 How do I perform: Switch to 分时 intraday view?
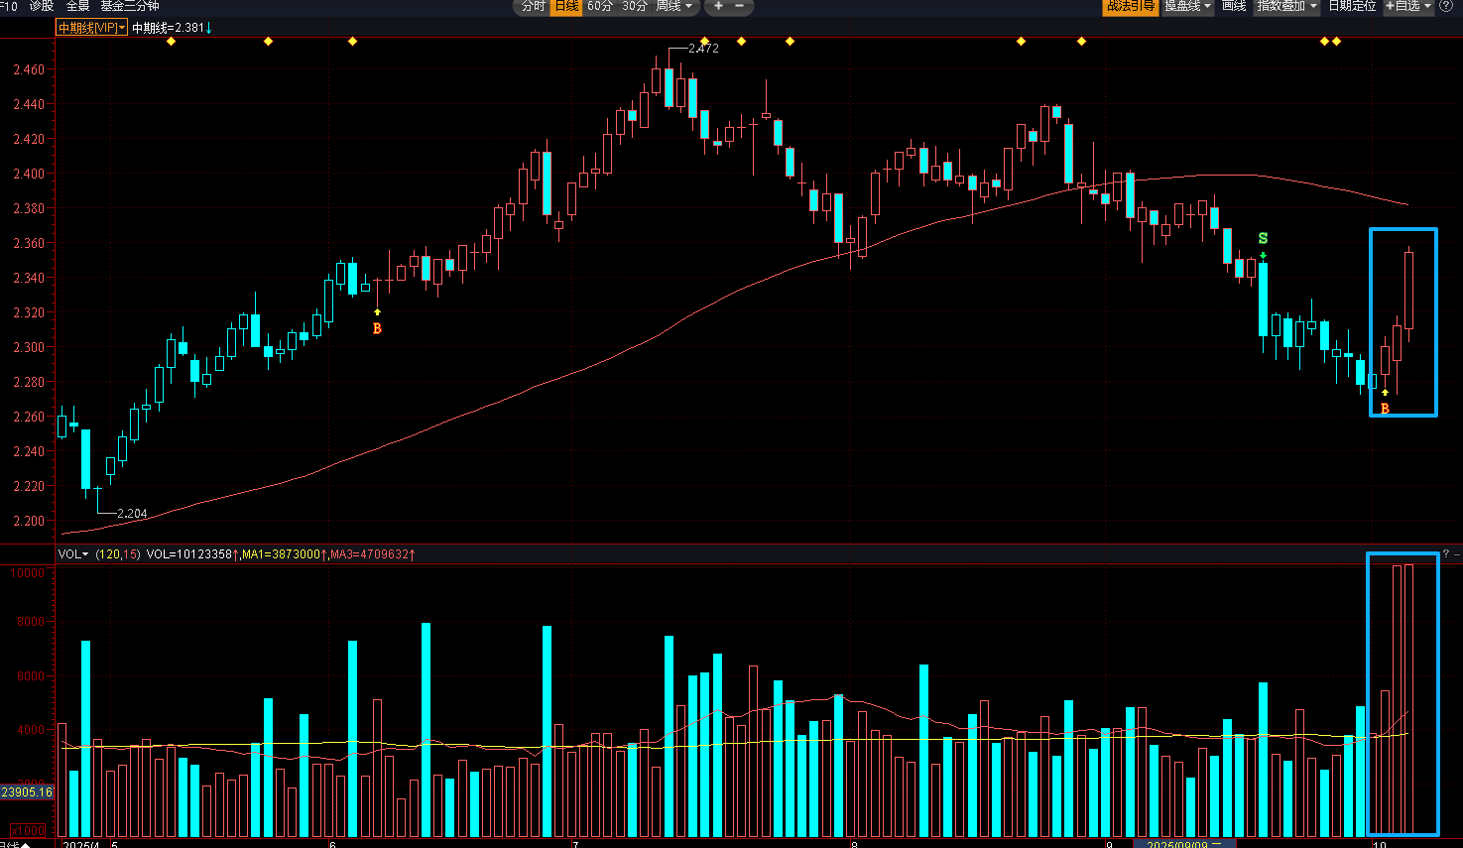coord(534,6)
